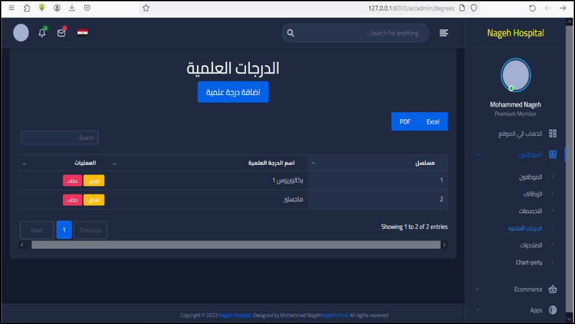Click the Ecommerce basket icon

point(552,289)
